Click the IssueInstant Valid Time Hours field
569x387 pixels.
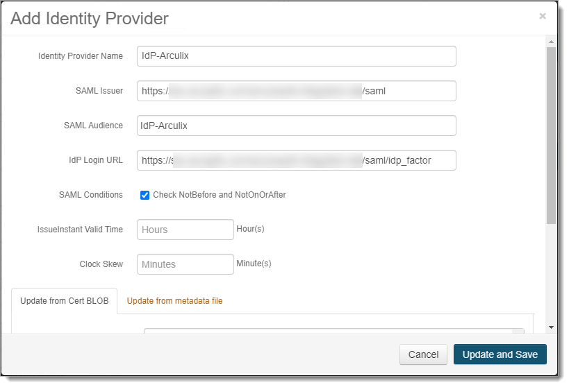[x=185, y=230]
